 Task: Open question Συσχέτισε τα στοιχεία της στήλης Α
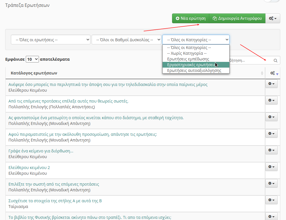55,201
